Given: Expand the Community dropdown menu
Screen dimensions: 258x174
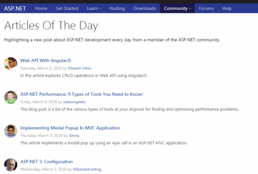Looking at the screenshot, I should (x=177, y=8).
